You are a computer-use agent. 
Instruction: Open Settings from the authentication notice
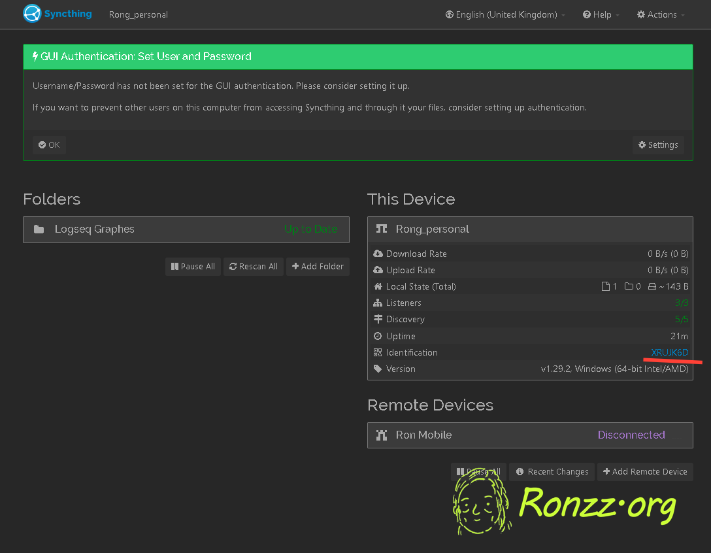pos(658,144)
